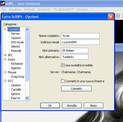Expand the IRC tree category

click(5, 55)
